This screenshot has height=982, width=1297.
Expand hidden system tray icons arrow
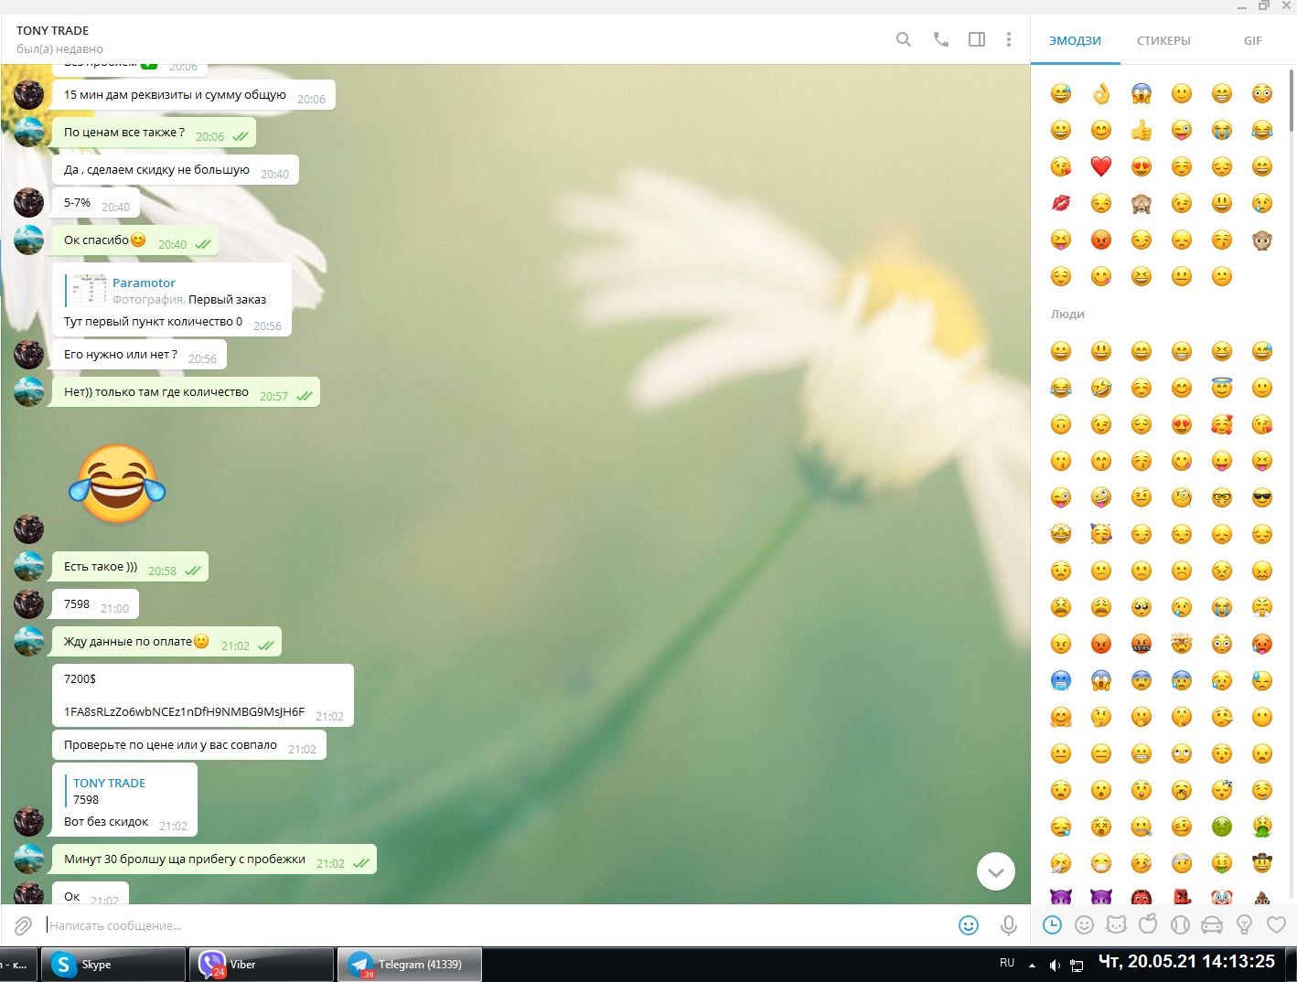pos(1033,965)
